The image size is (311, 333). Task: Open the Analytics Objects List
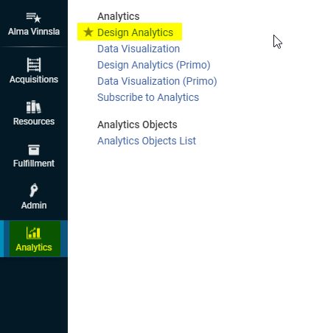pyautogui.click(x=147, y=141)
